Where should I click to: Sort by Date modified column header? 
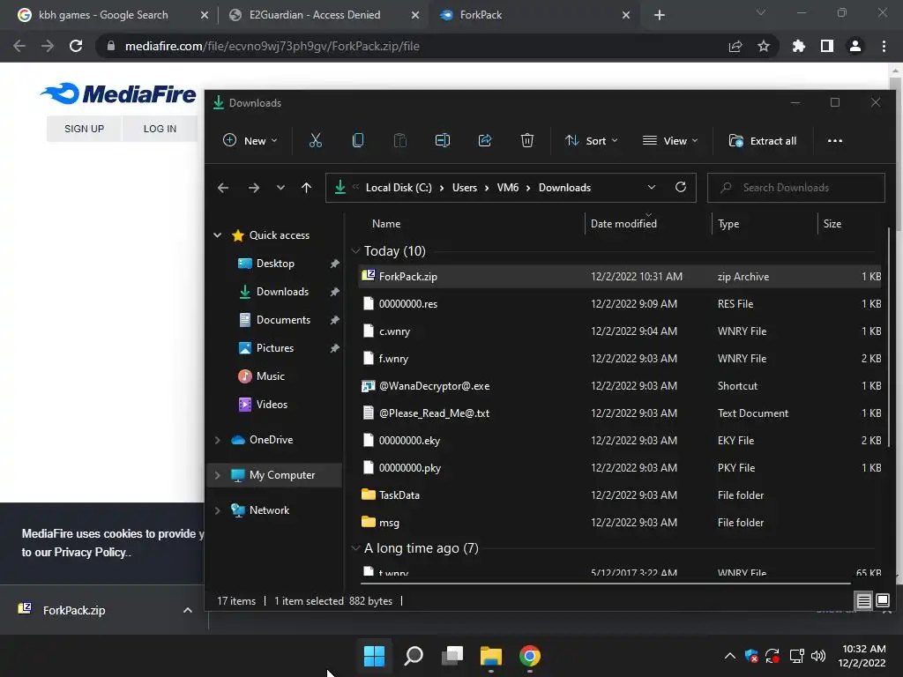623,223
